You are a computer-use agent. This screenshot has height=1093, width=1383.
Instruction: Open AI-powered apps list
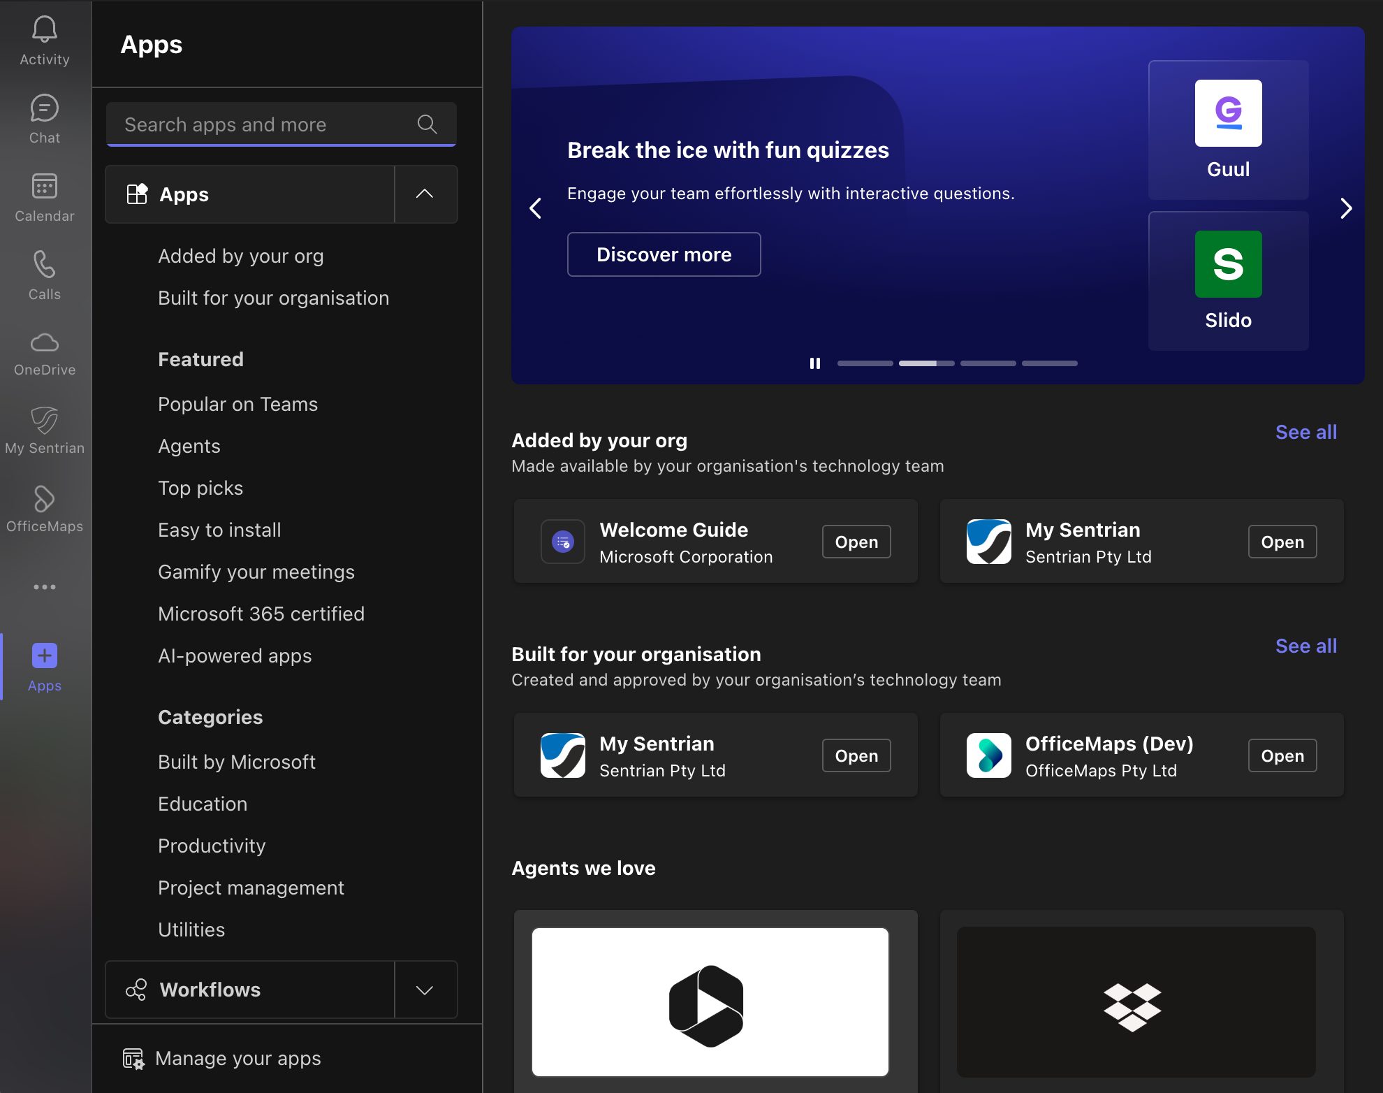point(235,656)
